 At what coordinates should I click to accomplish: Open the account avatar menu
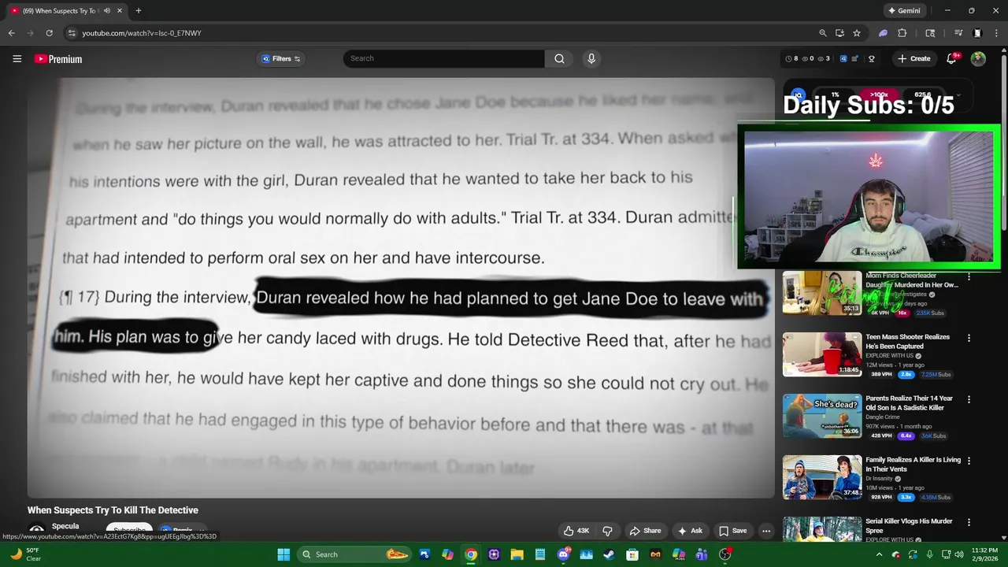[978, 59]
